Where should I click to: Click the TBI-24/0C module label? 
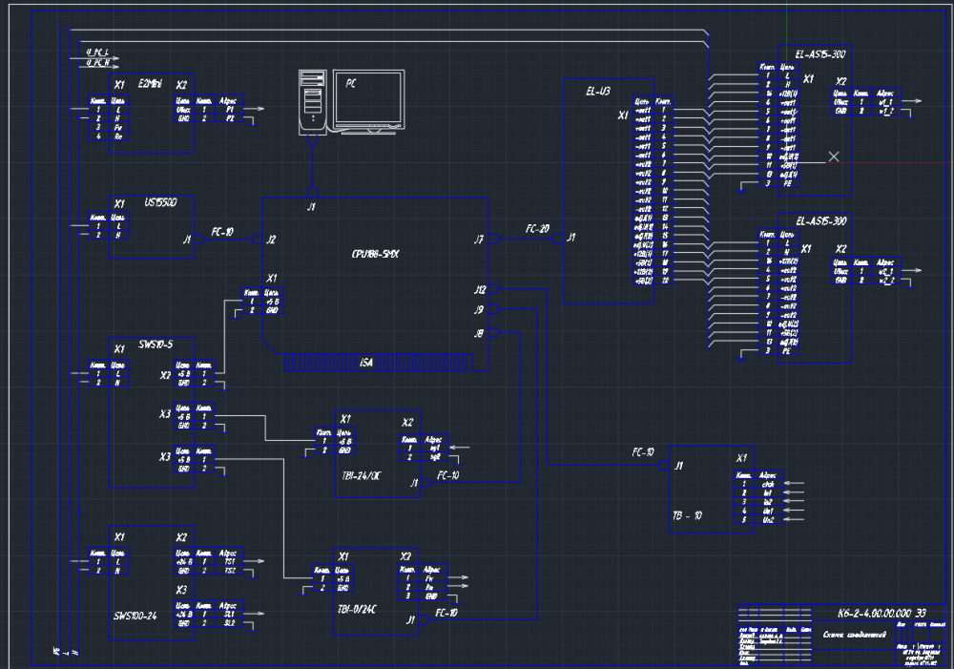point(360,473)
